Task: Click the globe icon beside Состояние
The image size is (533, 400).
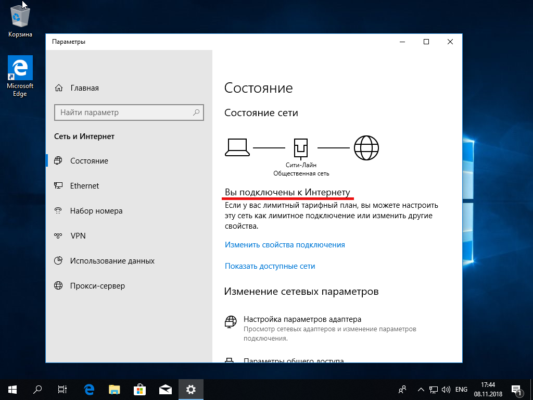Action: 58,160
